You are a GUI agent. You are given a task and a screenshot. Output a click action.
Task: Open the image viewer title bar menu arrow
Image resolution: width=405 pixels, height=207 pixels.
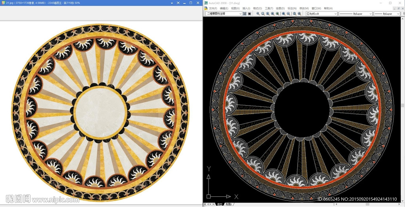point(172,3)
